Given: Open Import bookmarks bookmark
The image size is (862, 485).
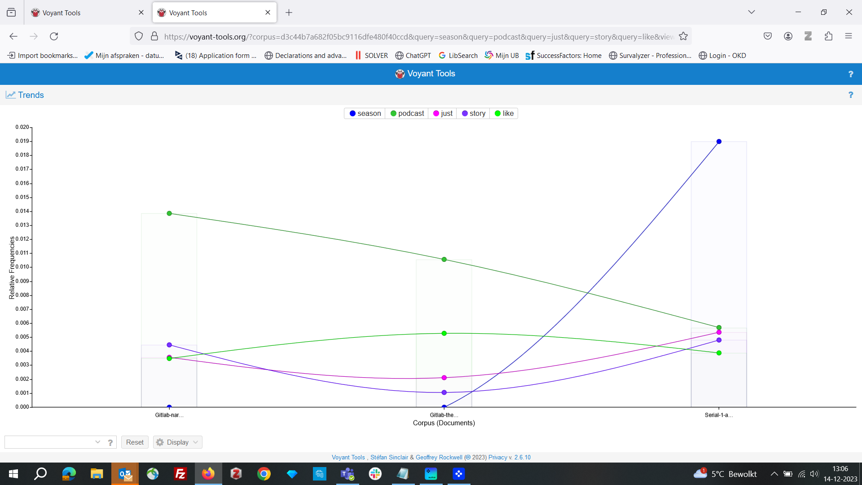Looking at the screenshot, I should click(43, 56).
